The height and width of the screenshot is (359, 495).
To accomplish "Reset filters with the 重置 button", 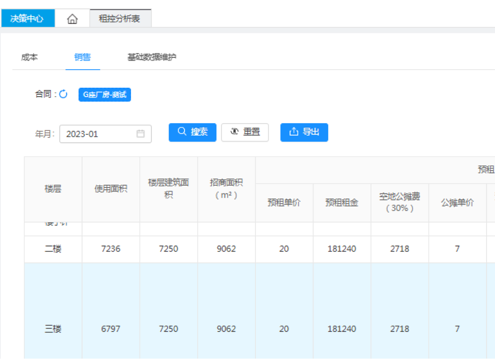I will point(245,132).
